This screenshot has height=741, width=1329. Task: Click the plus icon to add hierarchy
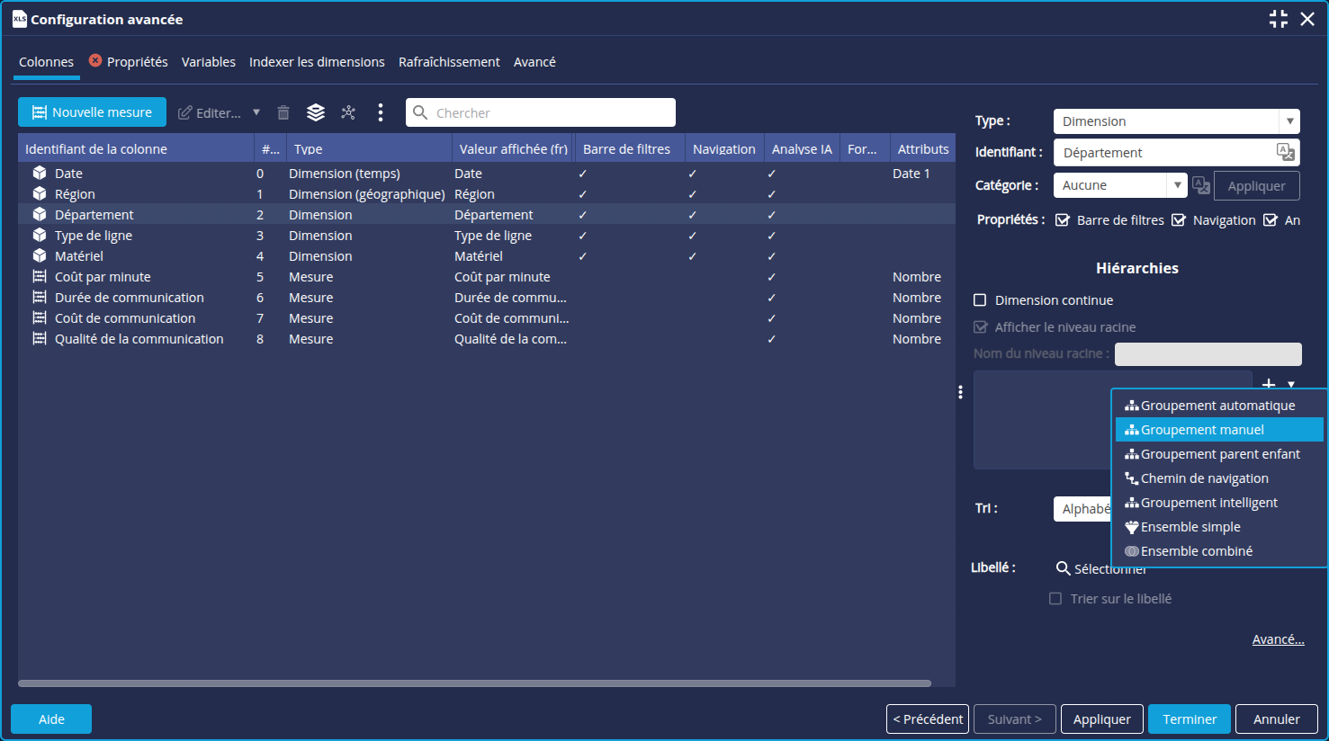pos(1269,383)
